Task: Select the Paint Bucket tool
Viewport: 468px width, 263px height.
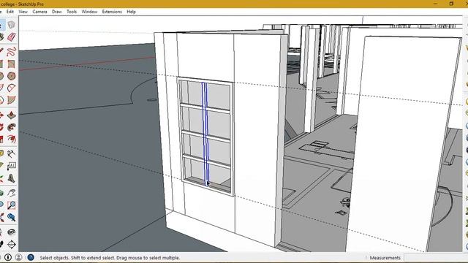Action: (1, 37)
